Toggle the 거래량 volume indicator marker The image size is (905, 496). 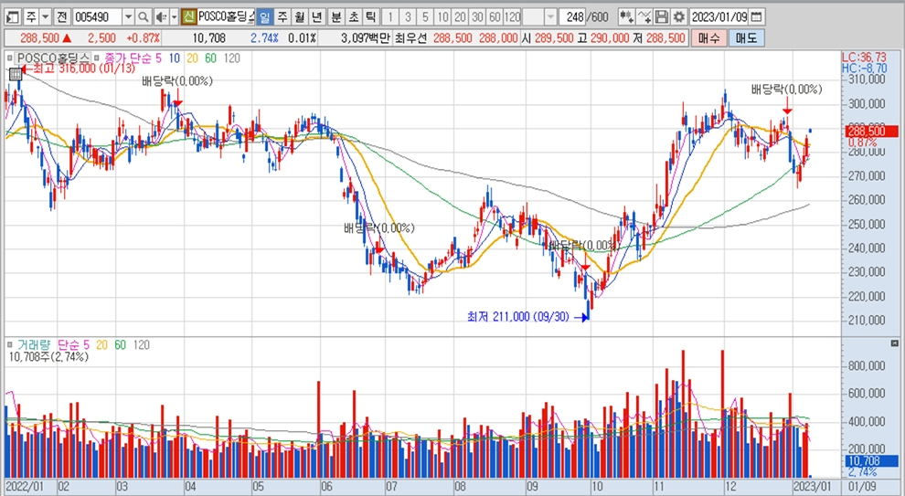[10, 344]
